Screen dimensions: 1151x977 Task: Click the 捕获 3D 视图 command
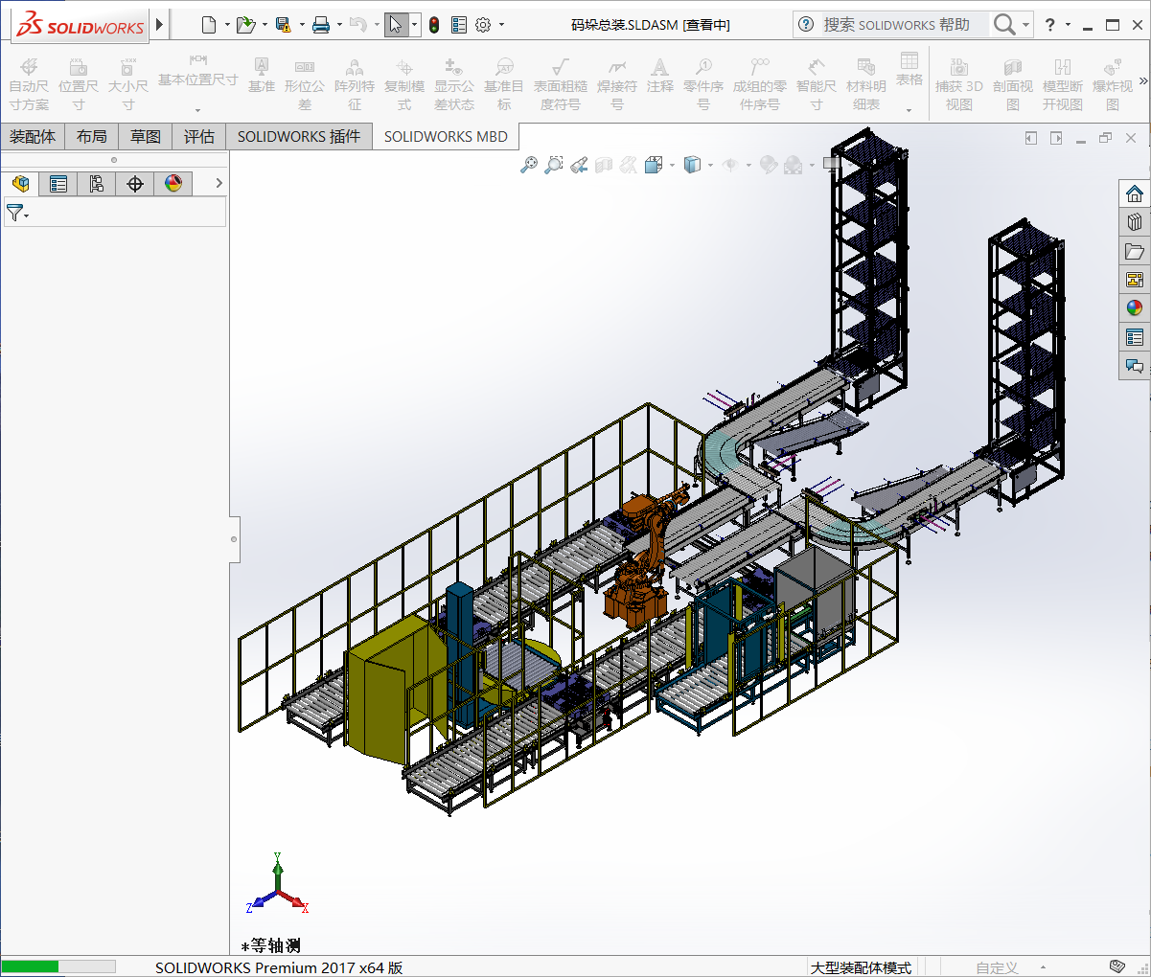coord(959,83)
